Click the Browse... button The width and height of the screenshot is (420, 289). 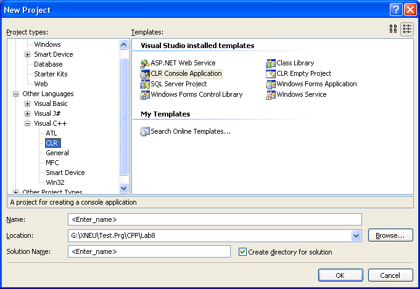point(390,235)
